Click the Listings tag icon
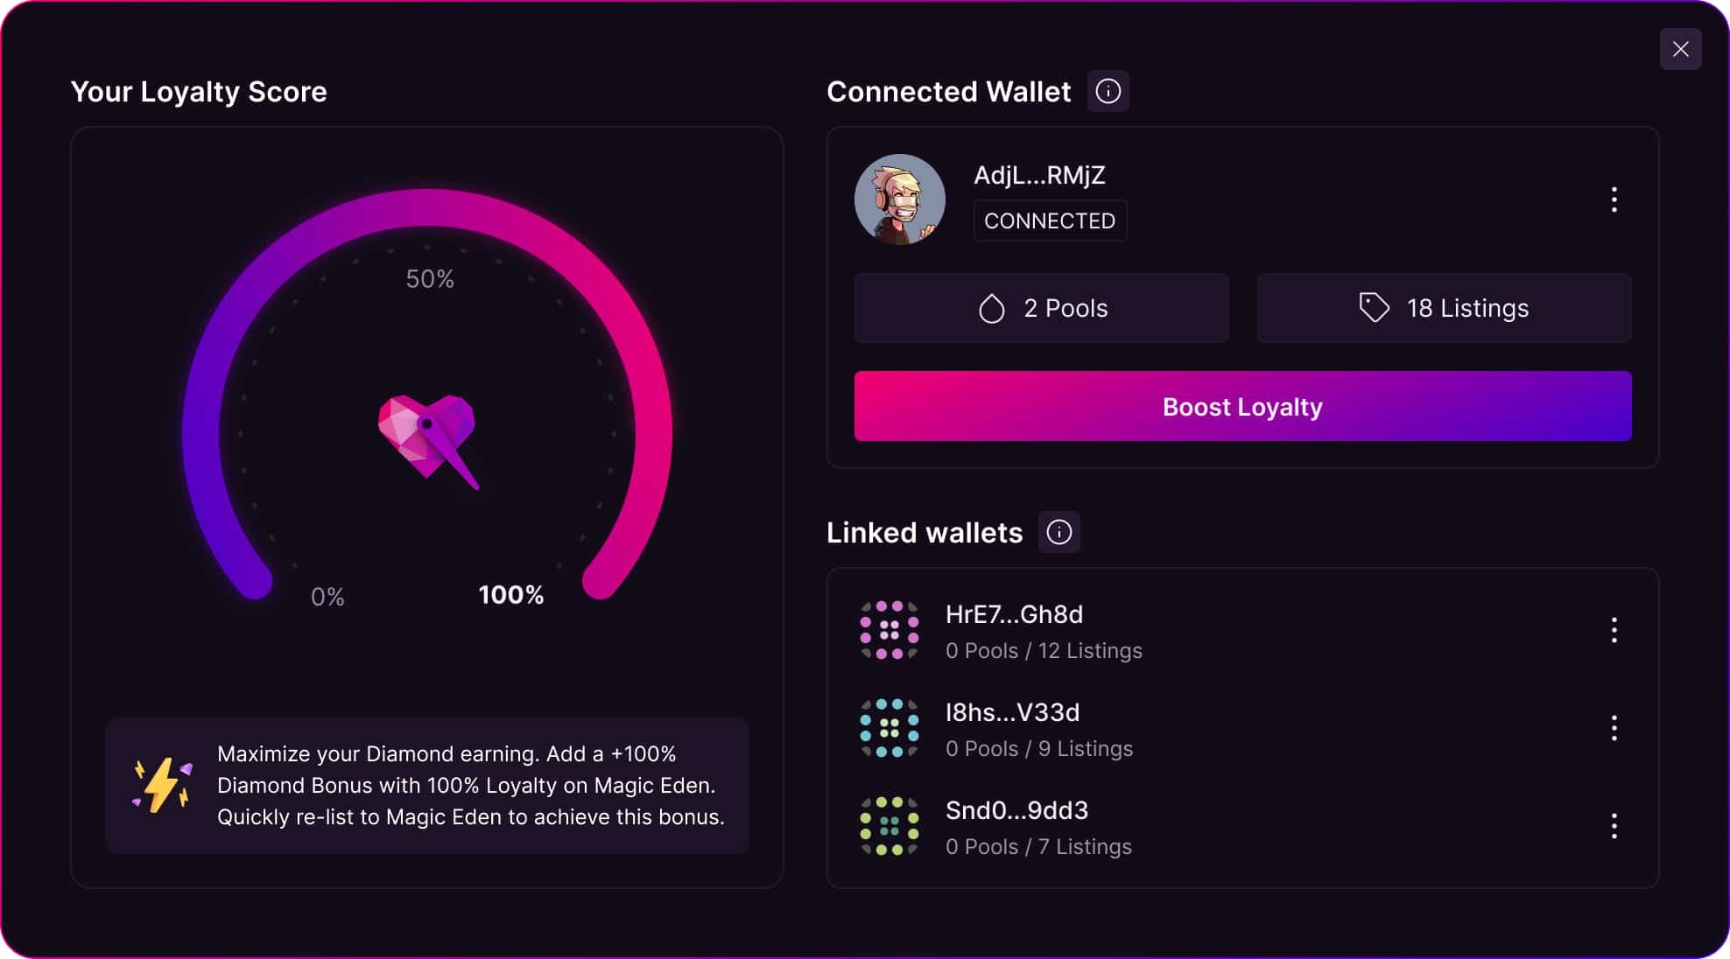Viewport: 1730px width, 959px height. click(x=1374, y=307)
